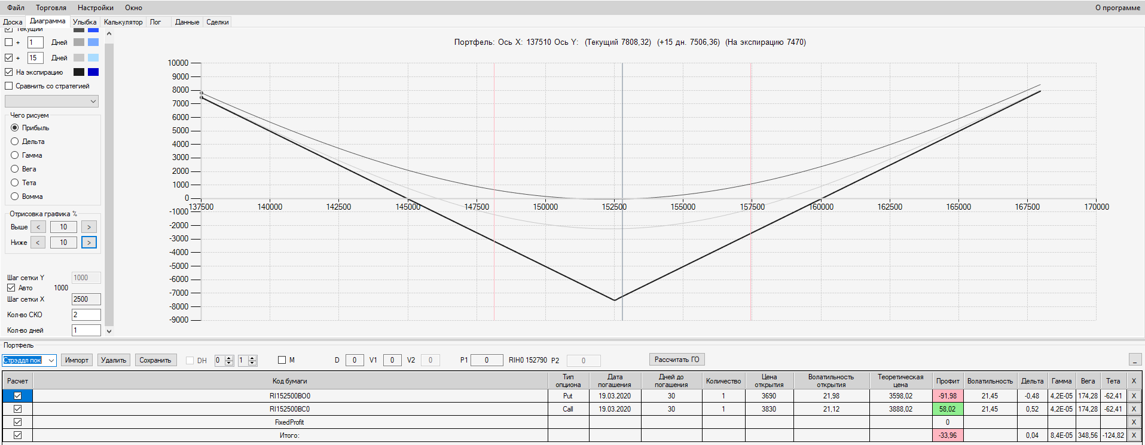Viewport: 1145px width, 445px height.
Task: Decrease the Ниже percentage with the left arrow
Action: pos(38,243)
